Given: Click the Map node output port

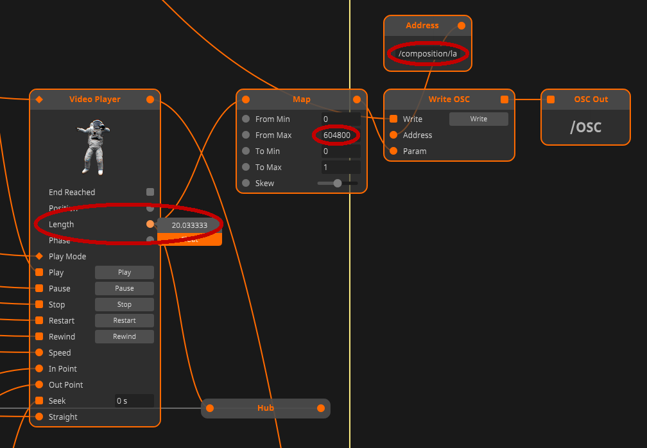Looking at the screenshot, I should 357,99.
